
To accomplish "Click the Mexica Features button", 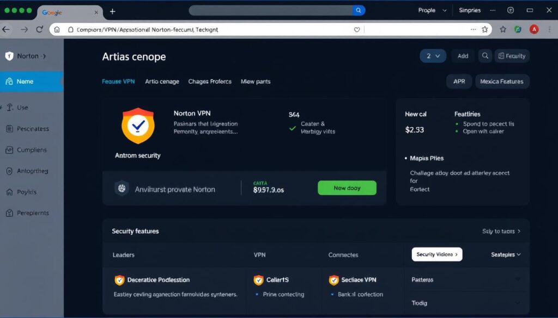I will pyautogui.click(x=502, y=82).
